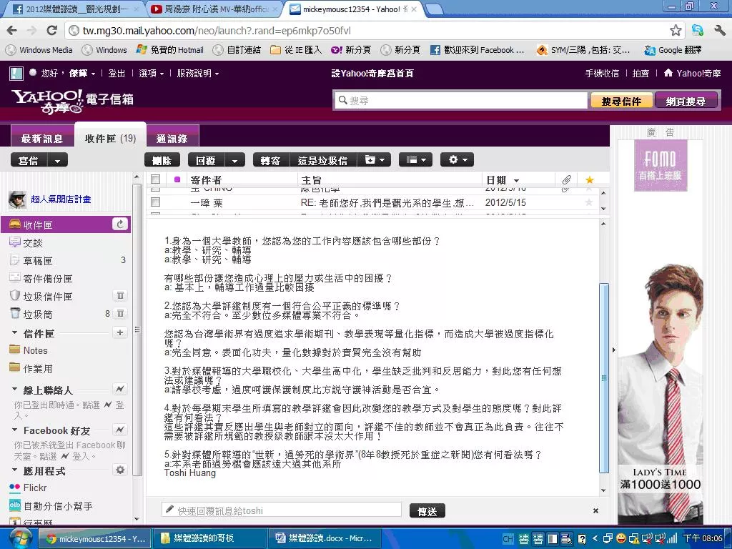Sort by 日期 column dropdown arrow
Viewport: 732px width, 549px height.
tap(516, 180)
